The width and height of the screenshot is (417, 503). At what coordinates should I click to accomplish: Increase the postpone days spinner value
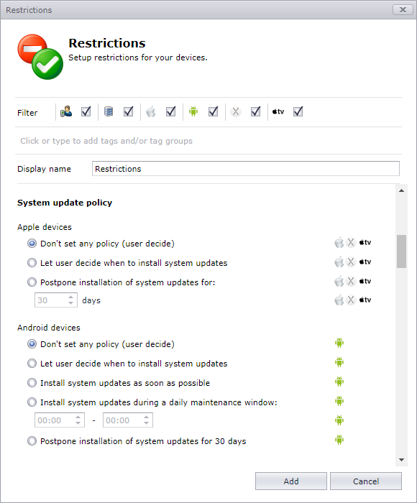(71, 297)
